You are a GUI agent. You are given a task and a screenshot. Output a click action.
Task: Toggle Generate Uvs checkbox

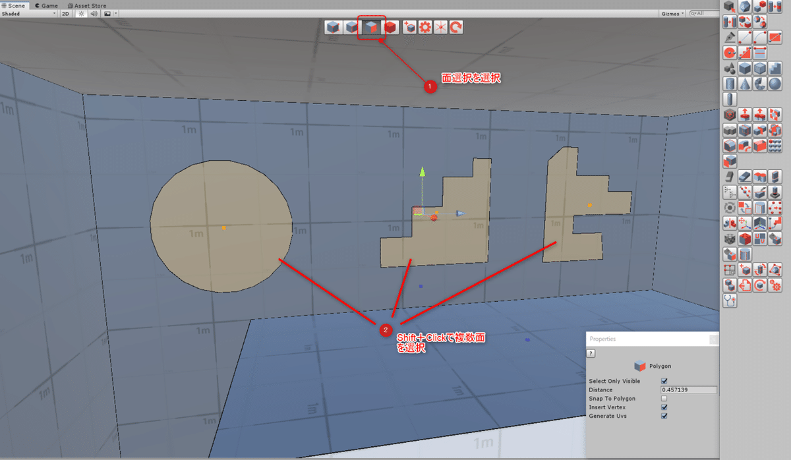pyautogui.click(x=664, y=416)
